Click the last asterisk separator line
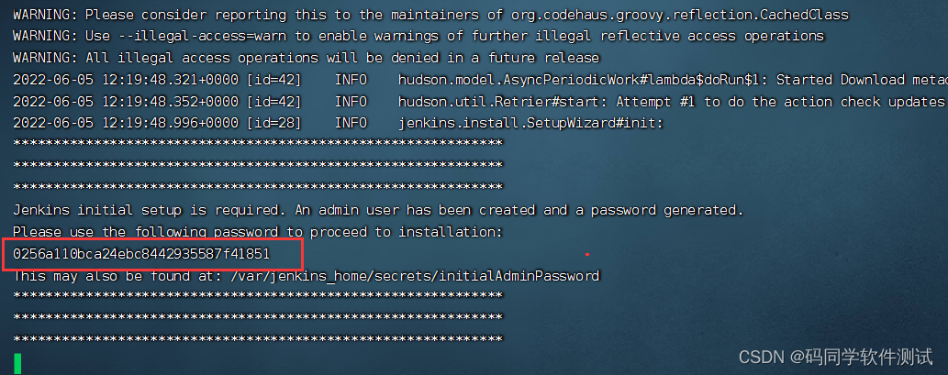 point(258,340)
